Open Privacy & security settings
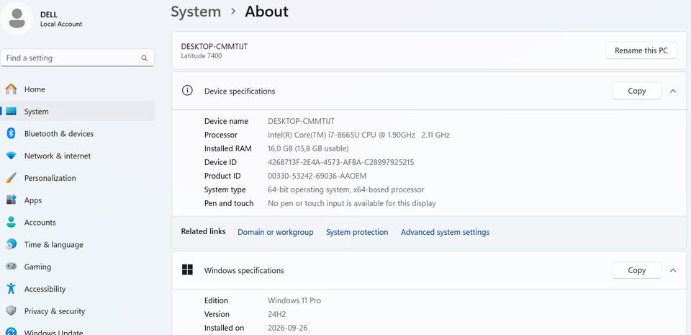The width and height of the screenshot is (691, 335). coord(78,311)
